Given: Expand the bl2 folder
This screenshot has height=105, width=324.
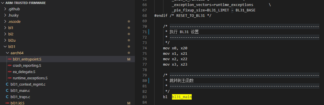Looking at the screenshot, I should pos(5,34).
